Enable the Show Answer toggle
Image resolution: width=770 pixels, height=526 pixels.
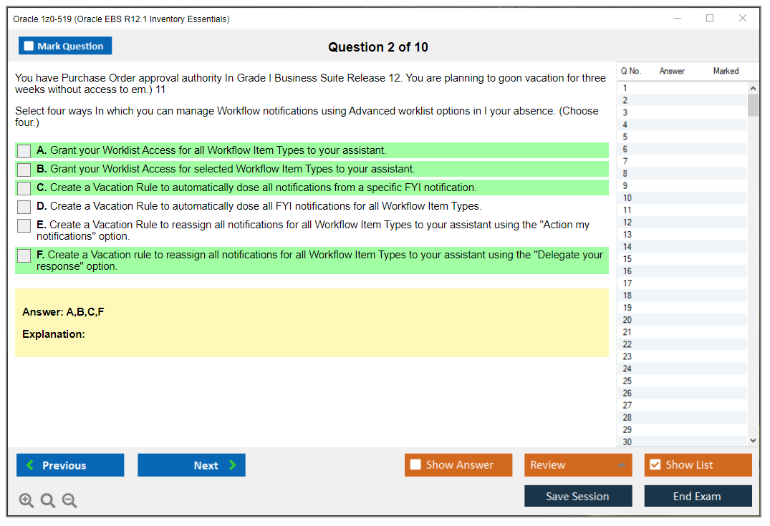click(x=415, y=465)
